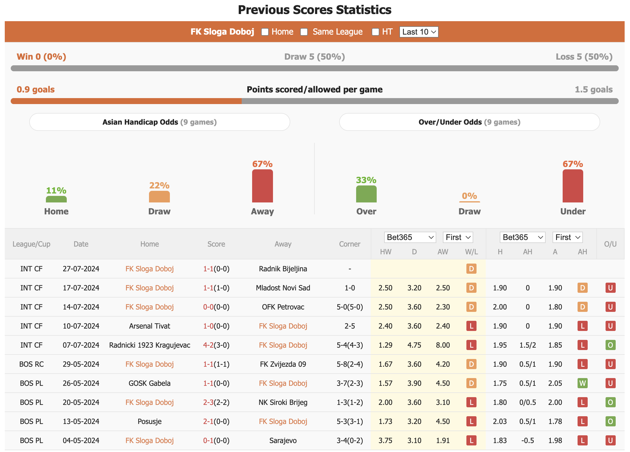This screenshot has width=630, height=452.
Task: Click the AH L badge on Radnicki 1923 Kragujevac row
Action: pos(583,345)
